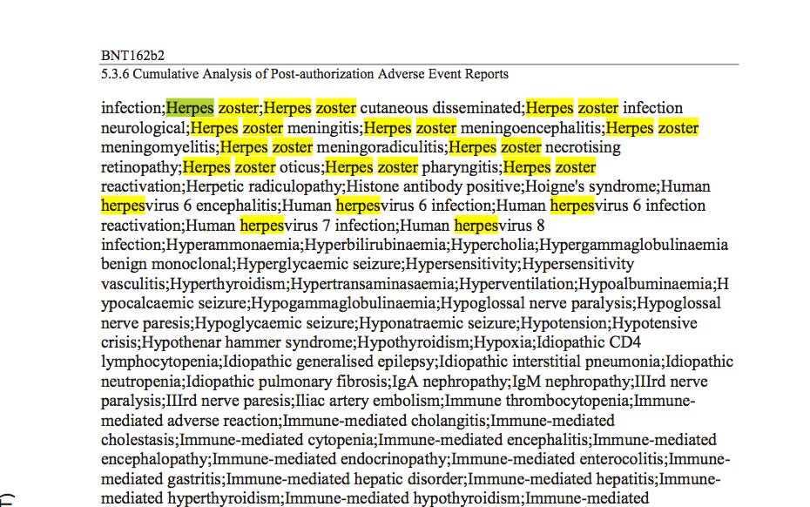Click the word 'necrotising'
The width and height of the screenshot is (810, 507).
[583, 147]
